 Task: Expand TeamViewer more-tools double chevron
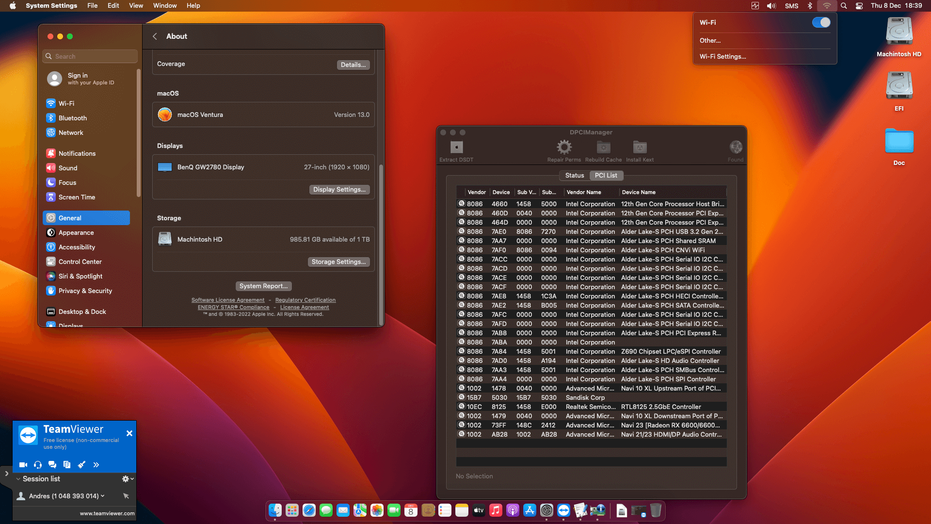96,465
